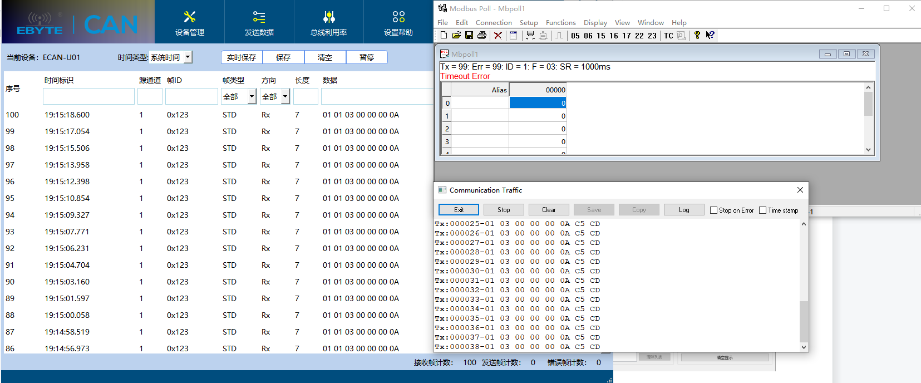Click the Clear button in Communication Traffic
Screen dimensions: 921x383
click(549, 210)
